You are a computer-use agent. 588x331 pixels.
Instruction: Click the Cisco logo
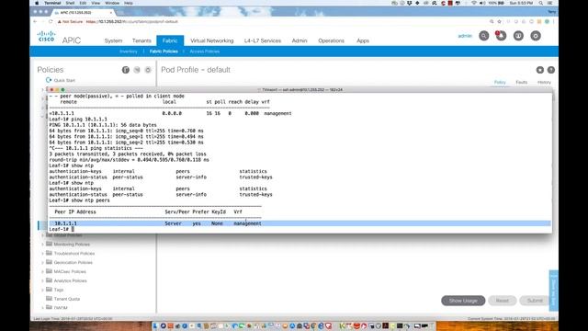pos(47,37)
